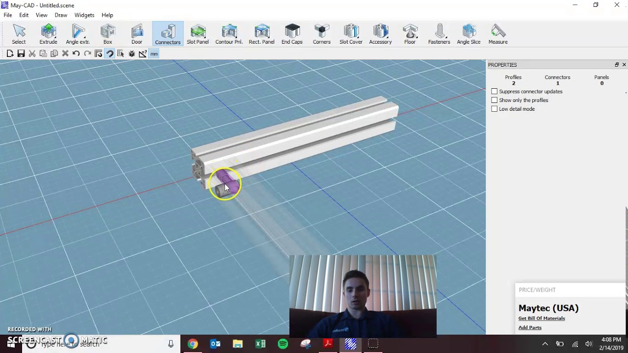The image size is (628, 353).
Task: Open the Help menu
Action: coord(107,15)
